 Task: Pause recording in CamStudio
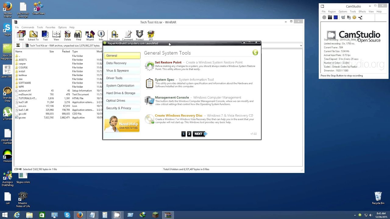point(330,17)
